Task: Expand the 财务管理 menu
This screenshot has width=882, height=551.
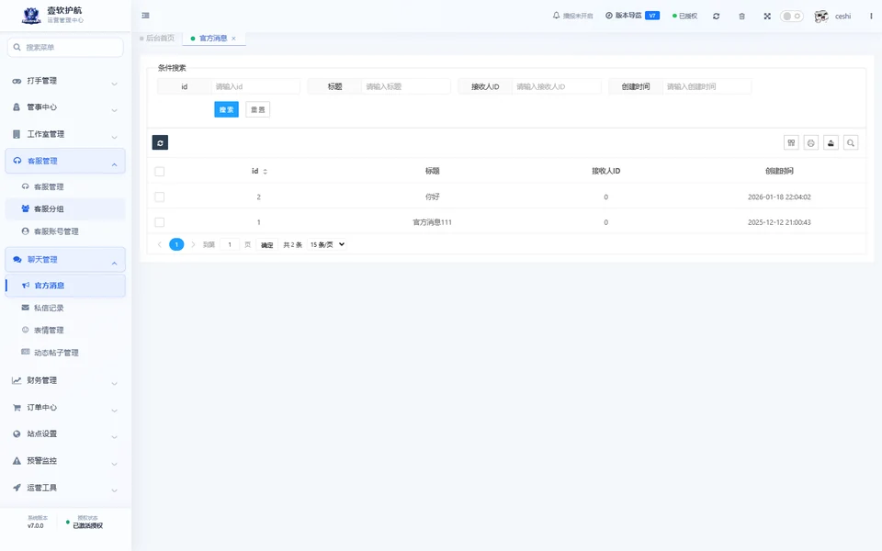Action: pyautogui.click(x=65, y=380)
